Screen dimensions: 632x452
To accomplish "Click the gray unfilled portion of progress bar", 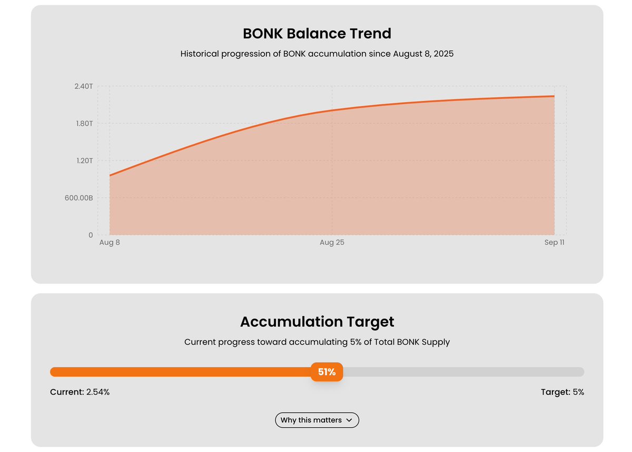I will click(463, 372).
